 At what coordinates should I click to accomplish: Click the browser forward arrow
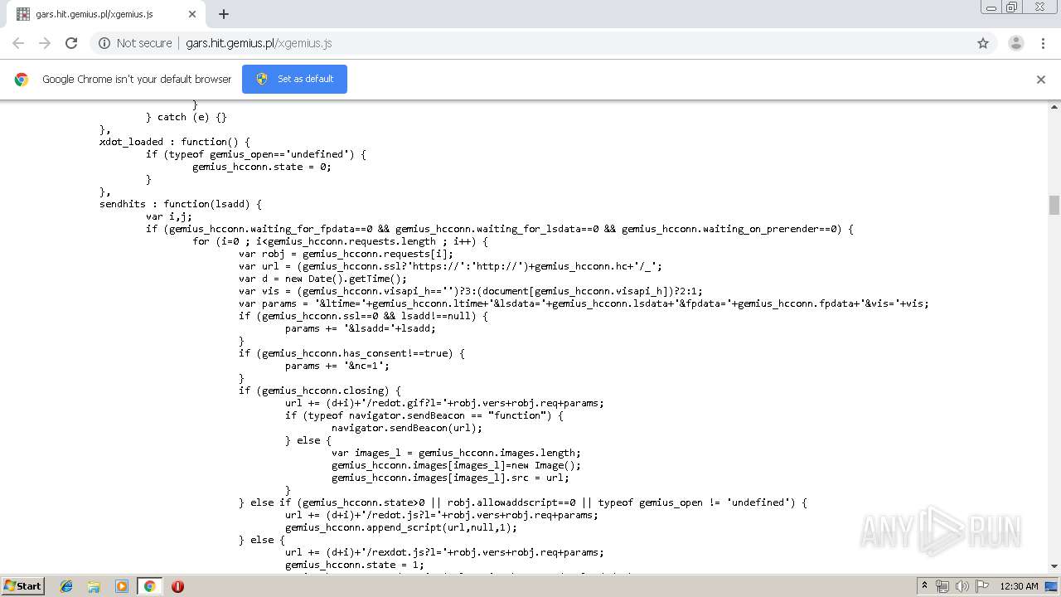45,43
